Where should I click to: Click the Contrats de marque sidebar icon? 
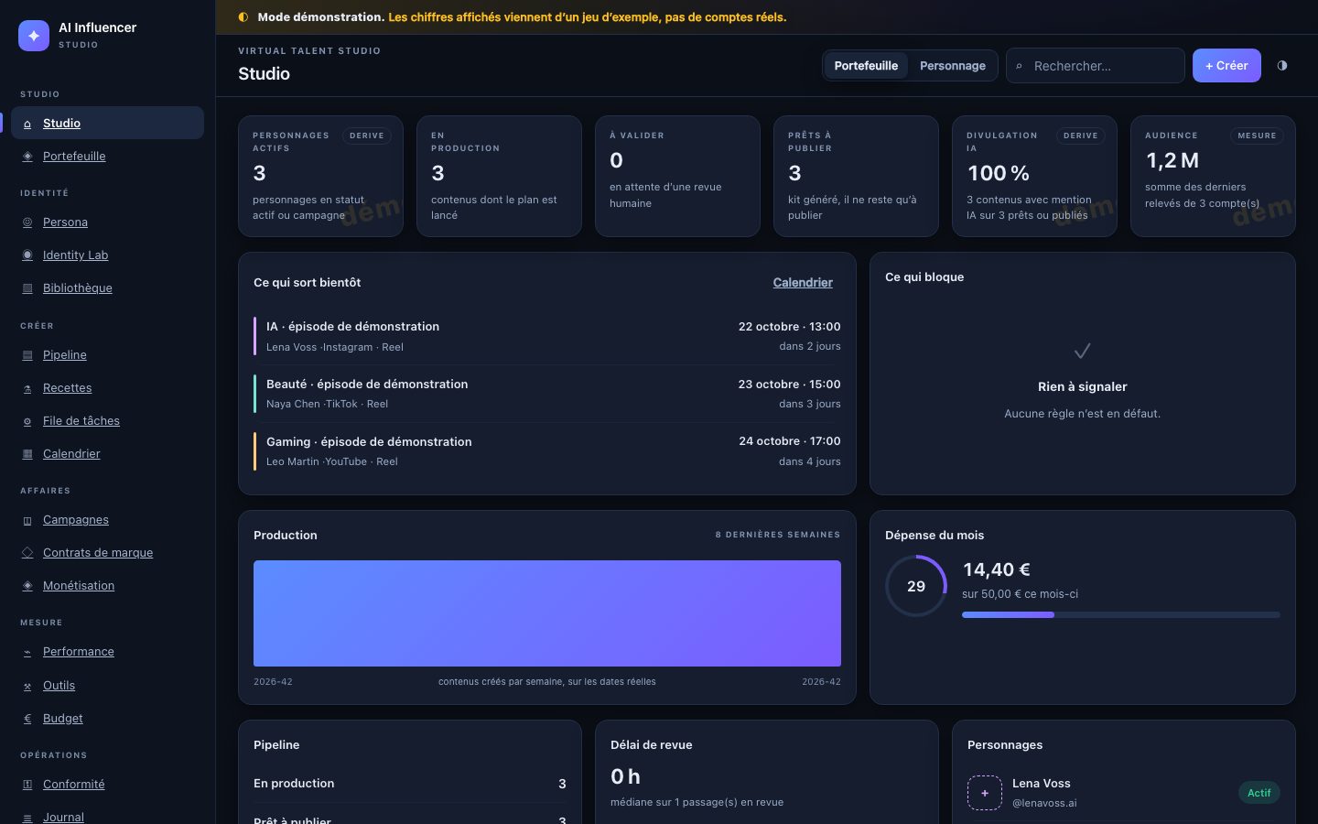27,553
